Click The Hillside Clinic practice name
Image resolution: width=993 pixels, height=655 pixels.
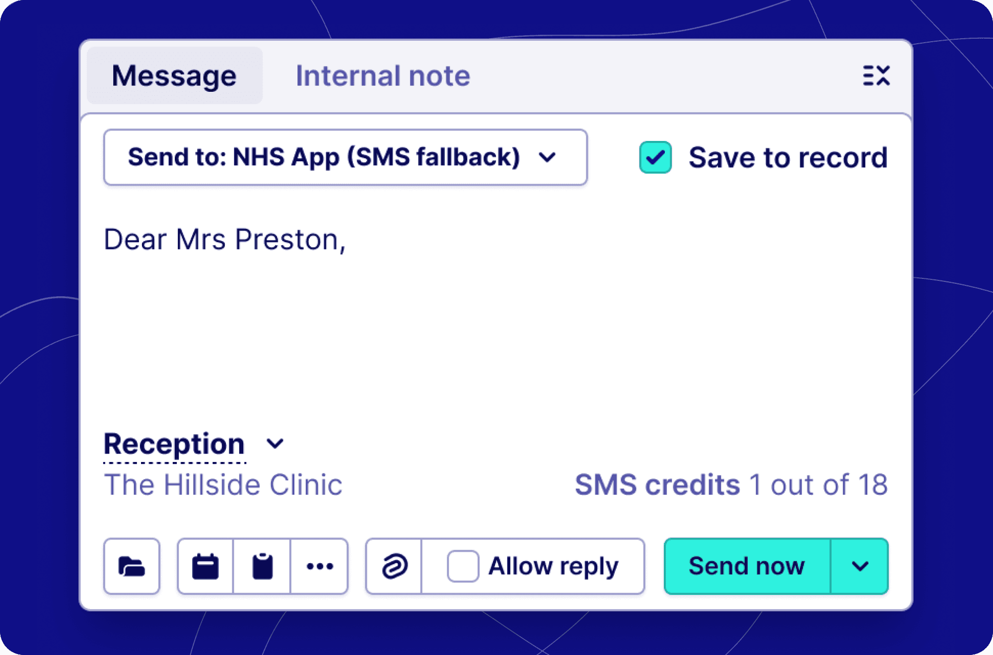(223, 484)
